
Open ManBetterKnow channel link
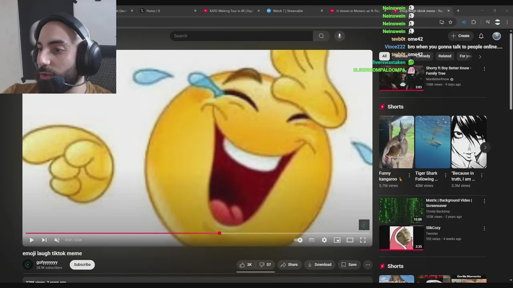[437, 79]
